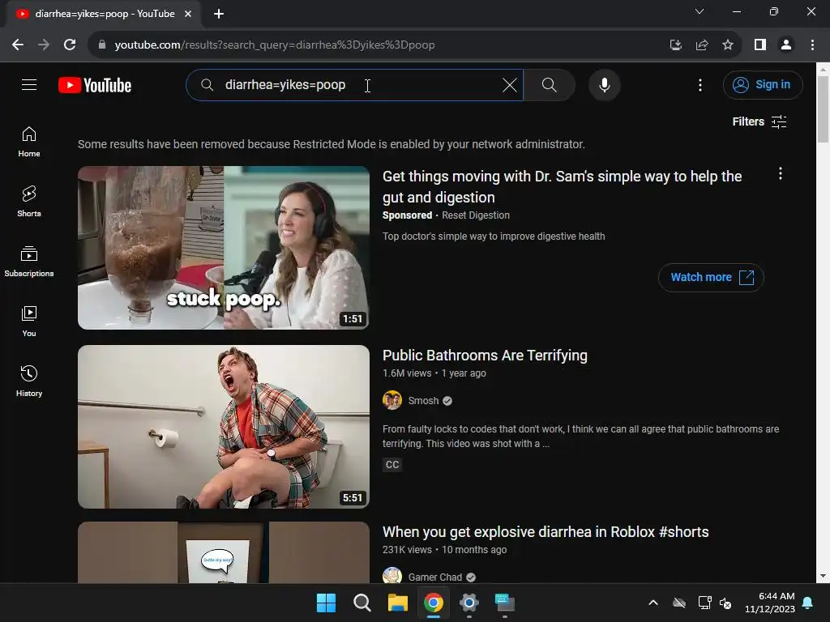Click the muted volume tray icon

[725, 603]
